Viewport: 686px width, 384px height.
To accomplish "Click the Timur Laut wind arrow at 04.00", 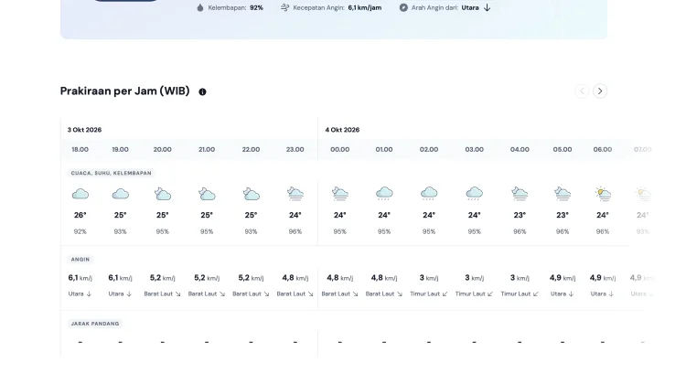I will (x=535, y=293).
